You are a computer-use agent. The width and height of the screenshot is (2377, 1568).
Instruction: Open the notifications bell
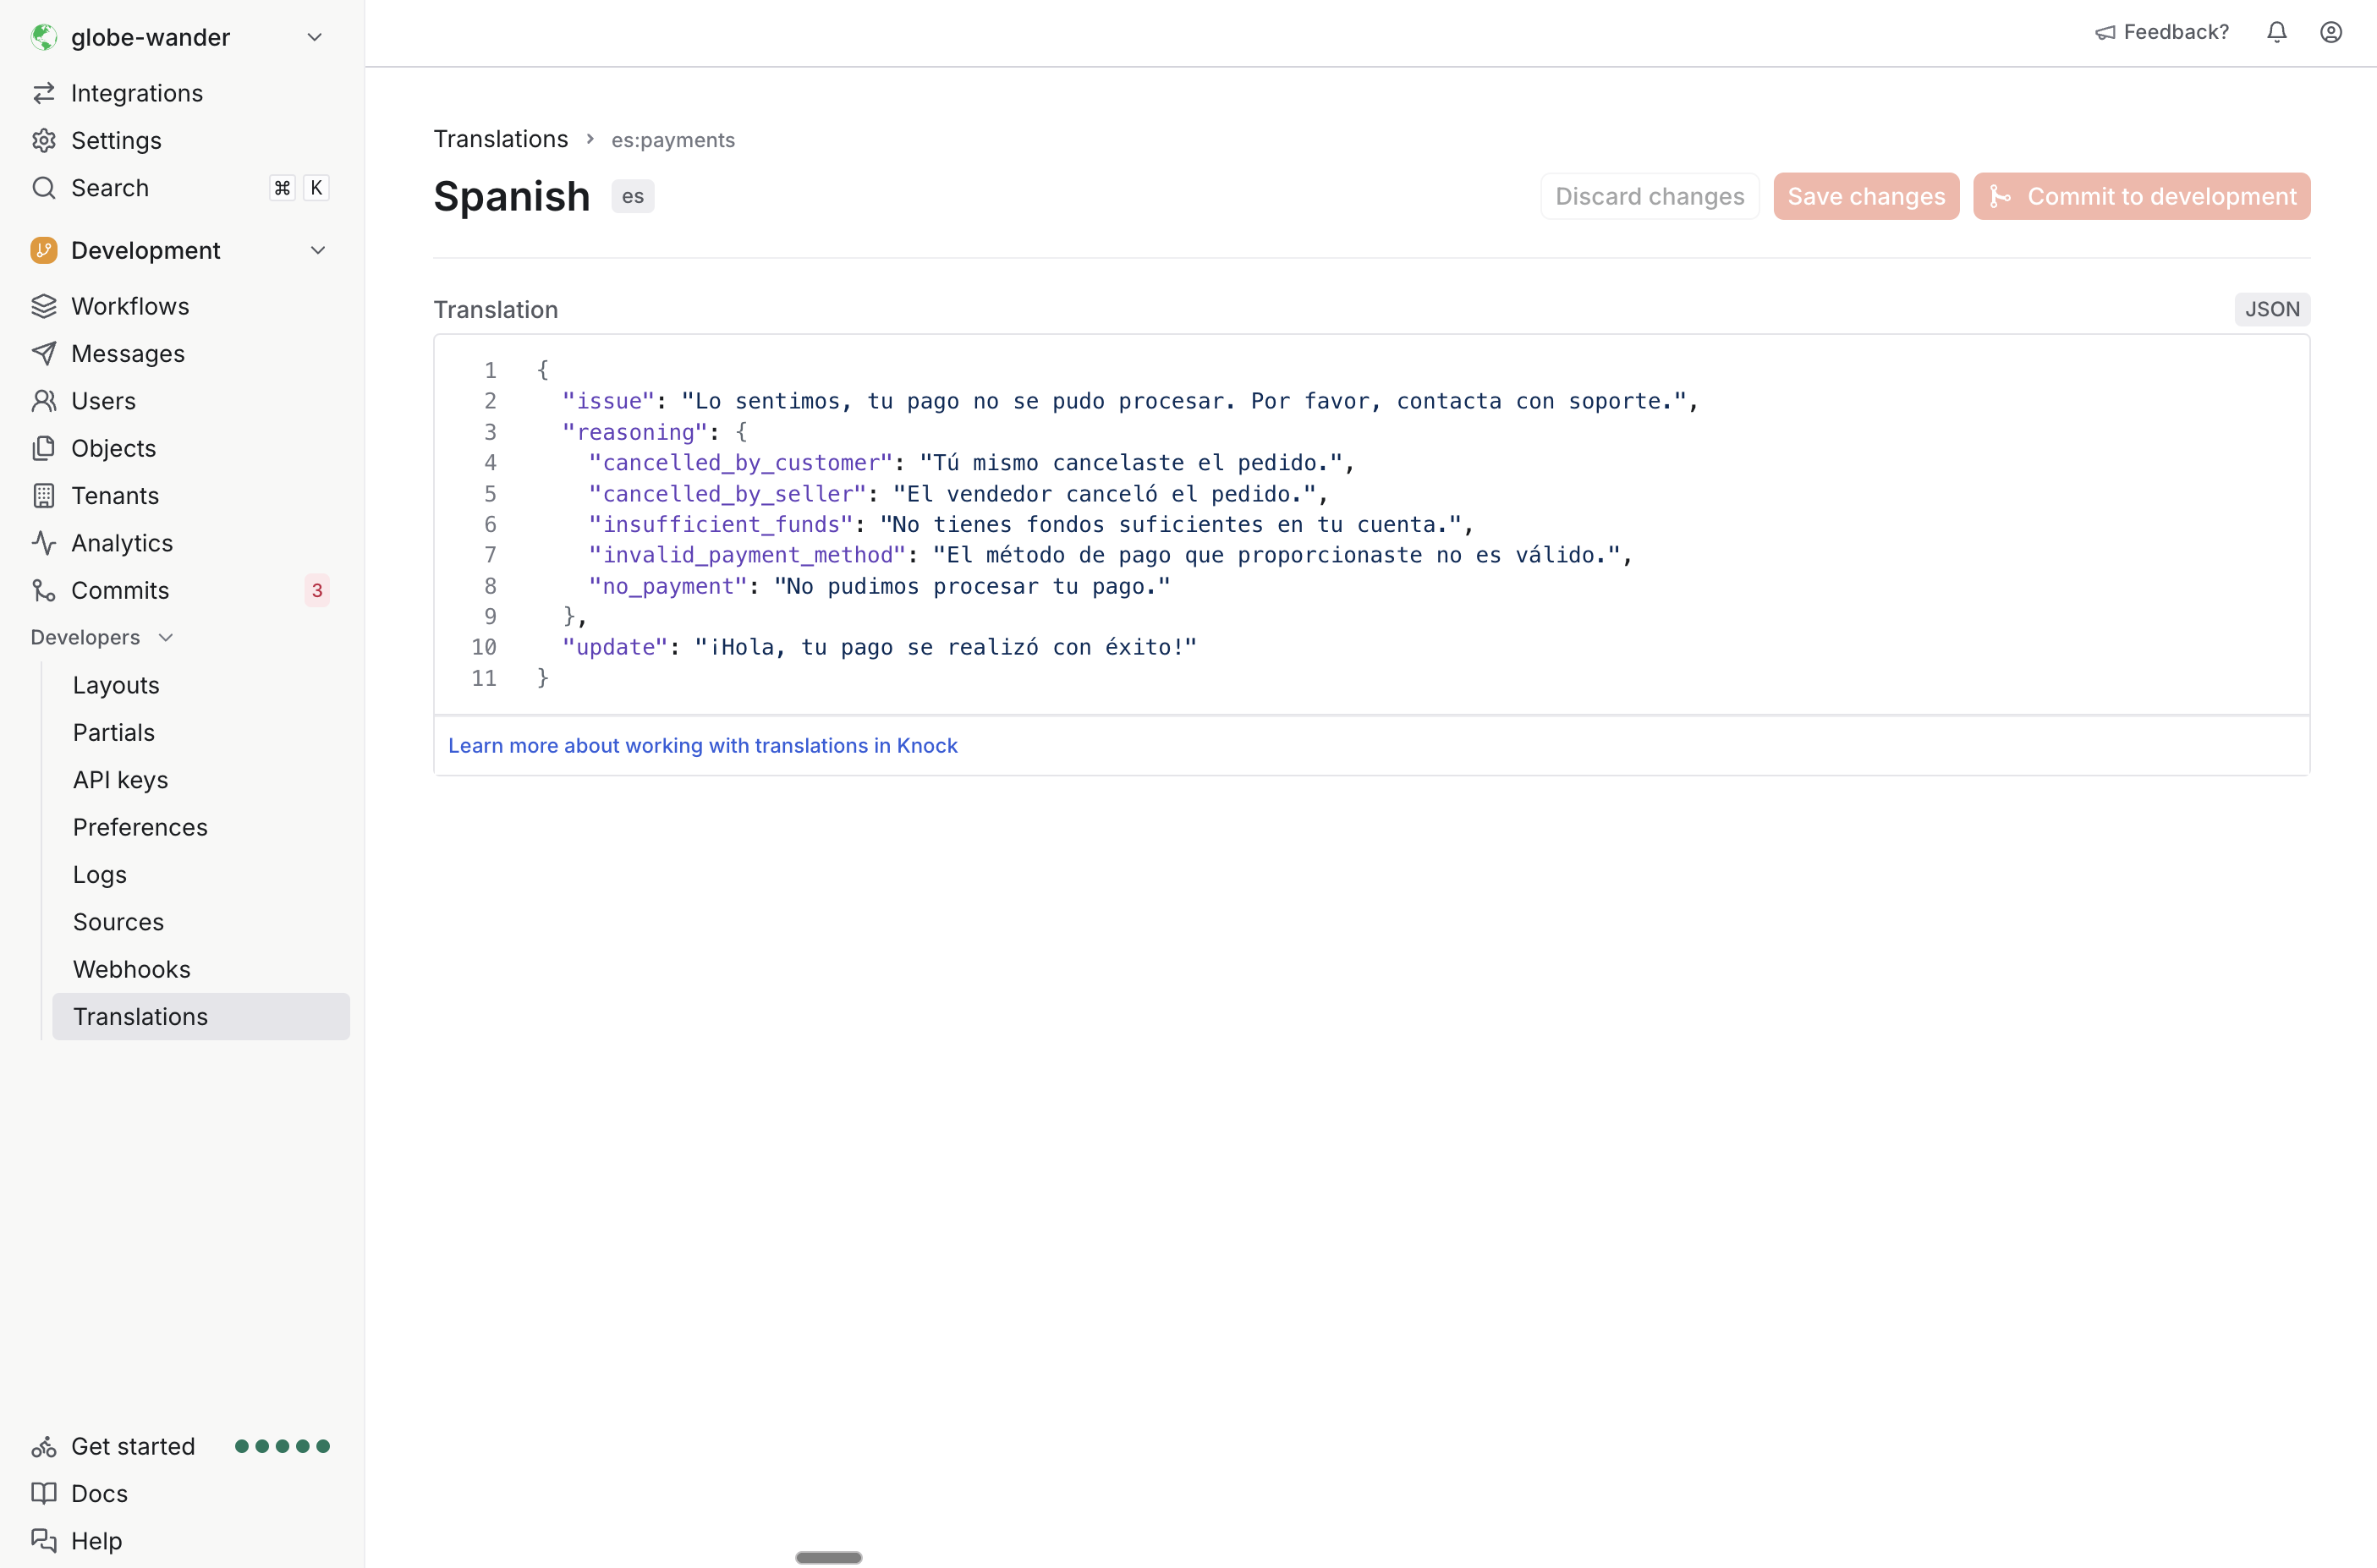pos(2277,32)
